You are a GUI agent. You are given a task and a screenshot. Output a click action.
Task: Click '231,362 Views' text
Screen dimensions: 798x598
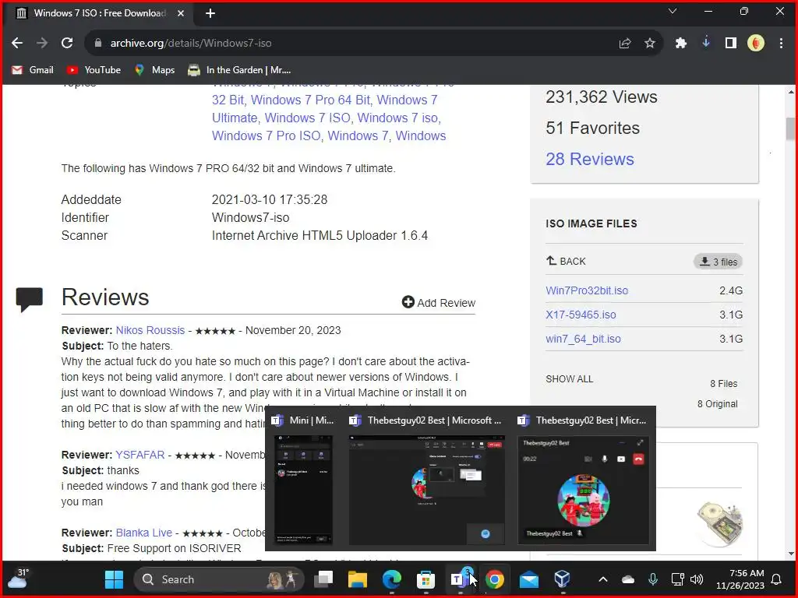(602, 97)
